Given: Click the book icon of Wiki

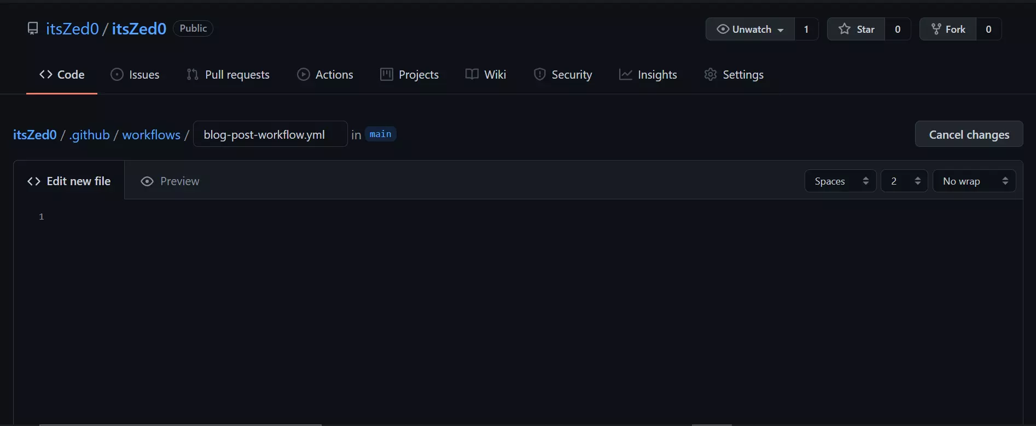Looking at the screenshot, I should click(x=472, y=74).
